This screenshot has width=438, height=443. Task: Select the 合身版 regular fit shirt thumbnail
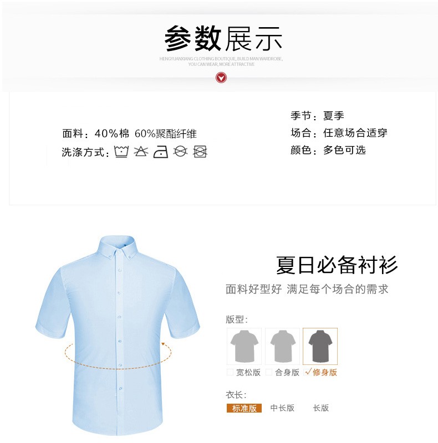282,346
